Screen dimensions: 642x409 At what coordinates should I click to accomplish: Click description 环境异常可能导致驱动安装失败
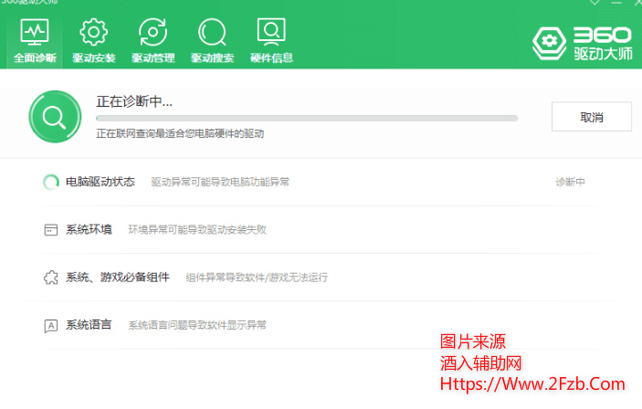tap(197, 230)
